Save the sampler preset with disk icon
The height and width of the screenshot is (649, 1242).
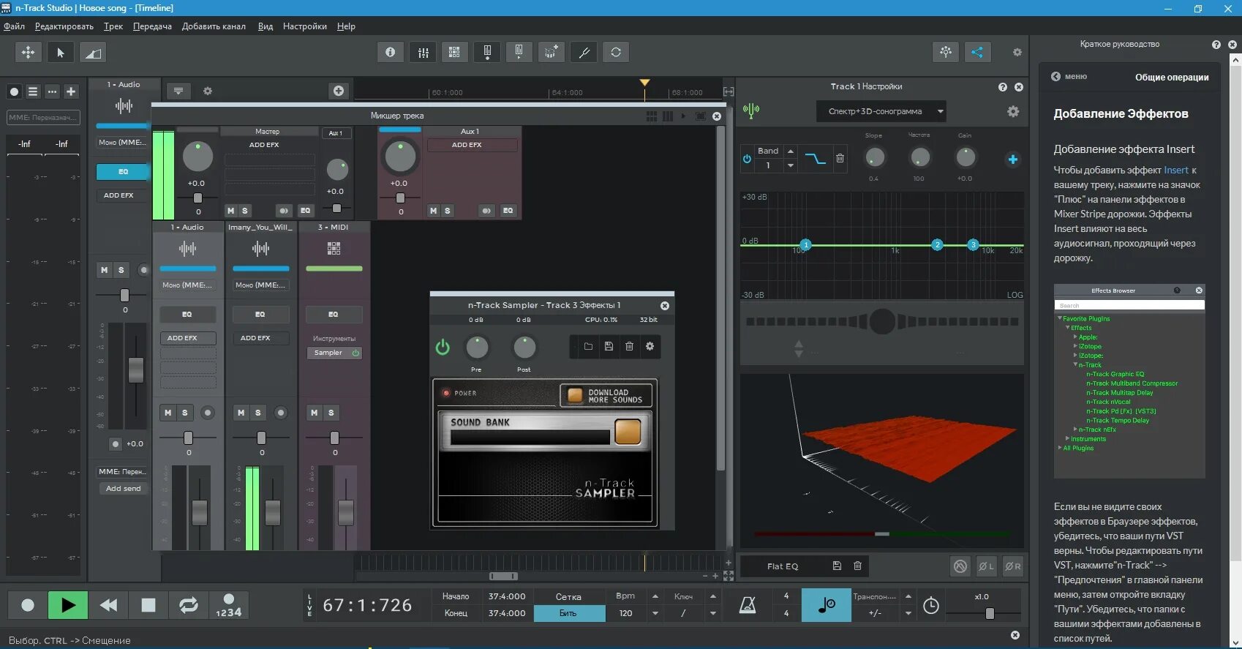609,346
